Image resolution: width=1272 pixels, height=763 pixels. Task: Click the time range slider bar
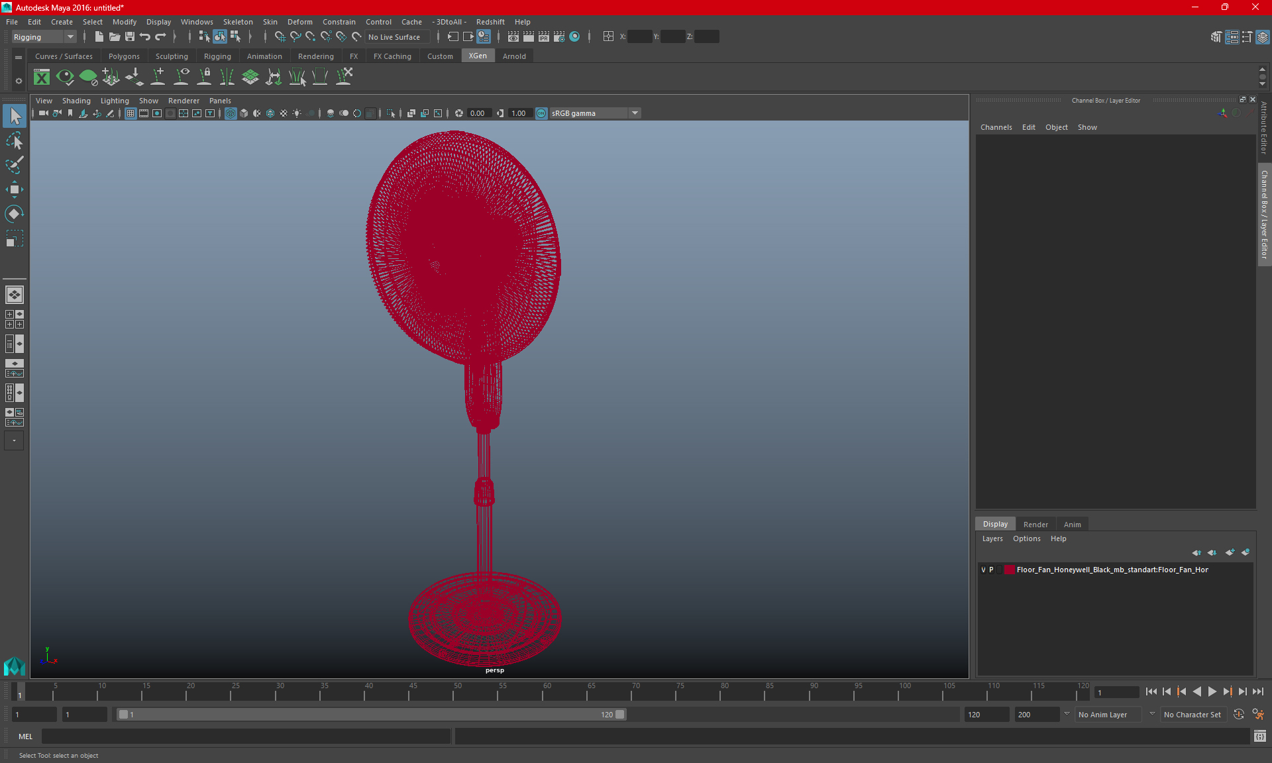[x=371, y=715]
